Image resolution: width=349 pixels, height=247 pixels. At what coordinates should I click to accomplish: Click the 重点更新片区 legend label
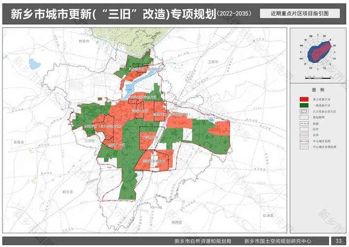(322, 99)
